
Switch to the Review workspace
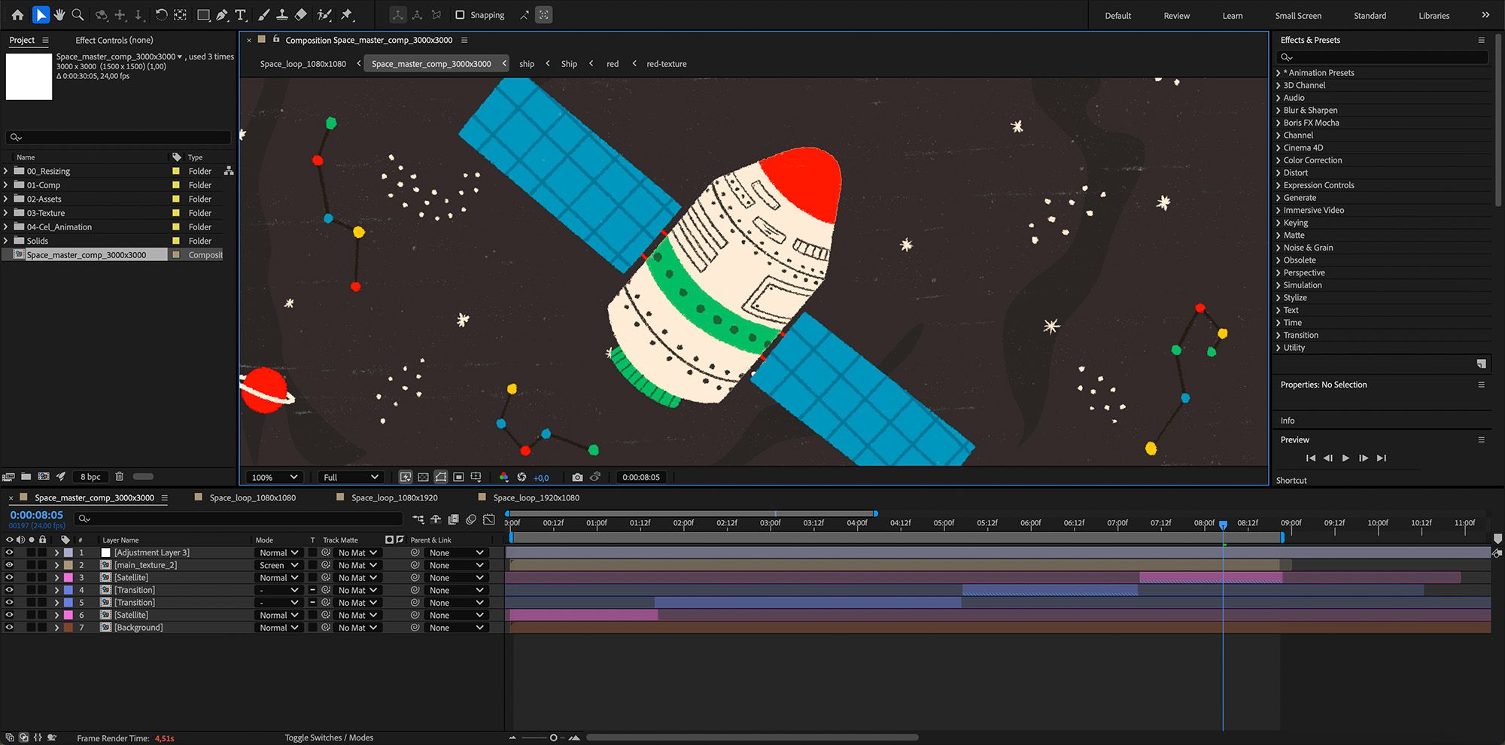click(x=1176, y=16)
